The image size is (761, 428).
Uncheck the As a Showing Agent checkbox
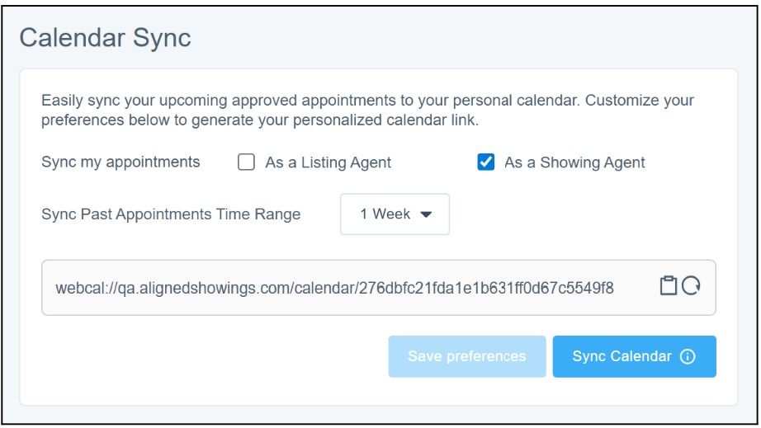pyautogui.click(x=485, y=162)
